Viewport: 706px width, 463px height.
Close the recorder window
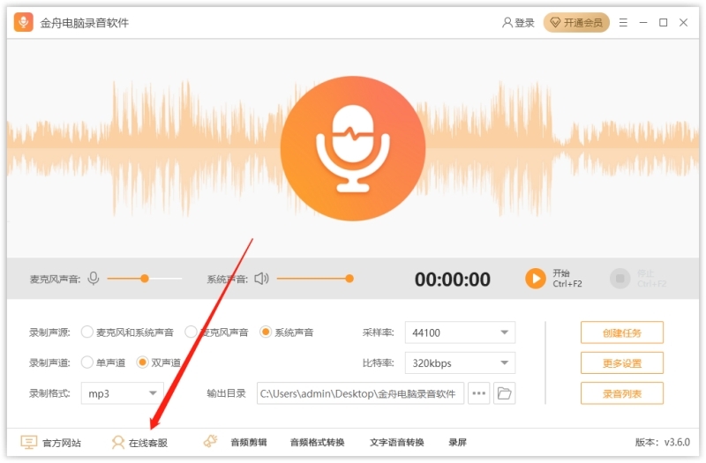(x=683, y=23)
